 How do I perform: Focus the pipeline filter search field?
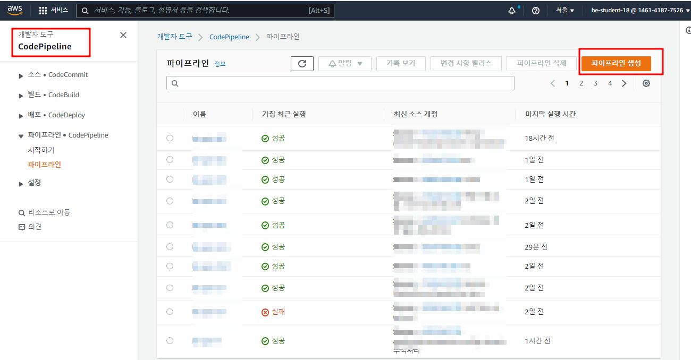point(340,83)
